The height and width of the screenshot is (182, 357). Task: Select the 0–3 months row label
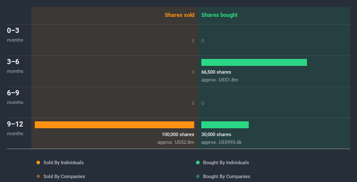(x=15, y=35)
